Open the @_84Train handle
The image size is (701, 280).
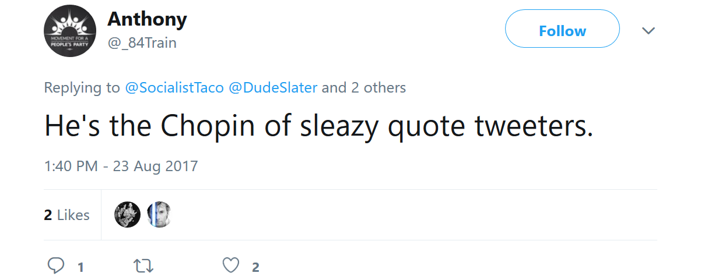pyautogui.click(x=142, y=43)
